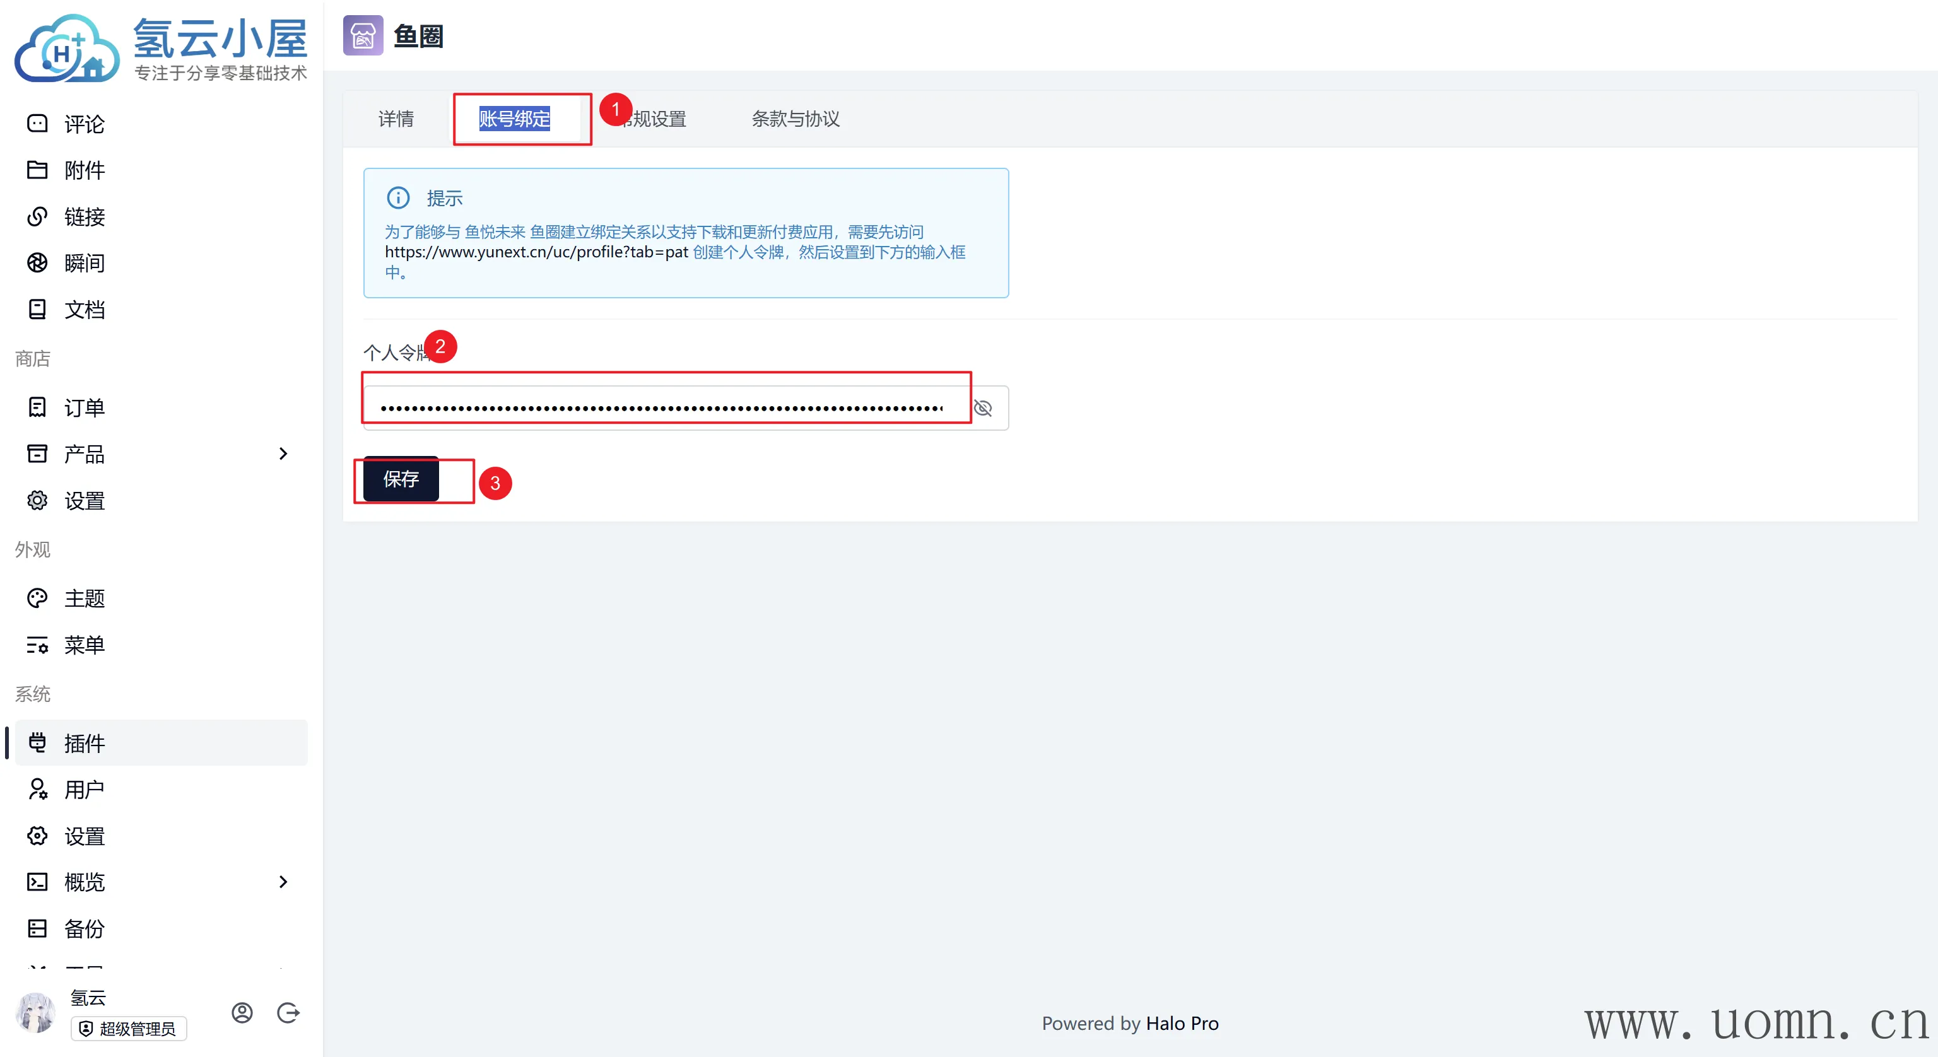Viewport: 1938px width, 1057px height.
Task: Switch to the 条款与协议 tab
Action: point(796,119)
